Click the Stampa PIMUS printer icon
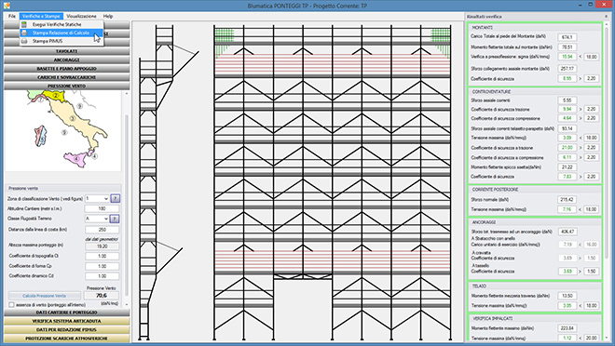615x346 pixels. pyautogui.click(x=24, y=41)
